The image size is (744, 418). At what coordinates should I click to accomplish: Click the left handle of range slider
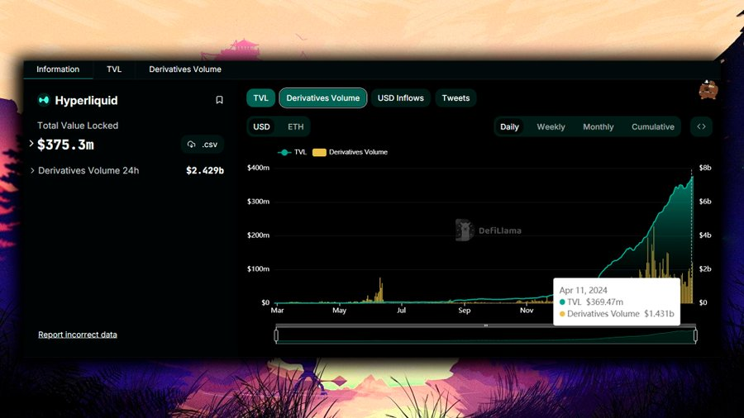tap(276, 335)
